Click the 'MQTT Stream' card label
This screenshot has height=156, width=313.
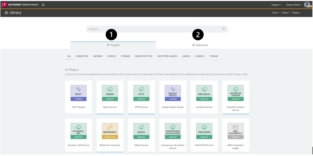coord(79,107)
